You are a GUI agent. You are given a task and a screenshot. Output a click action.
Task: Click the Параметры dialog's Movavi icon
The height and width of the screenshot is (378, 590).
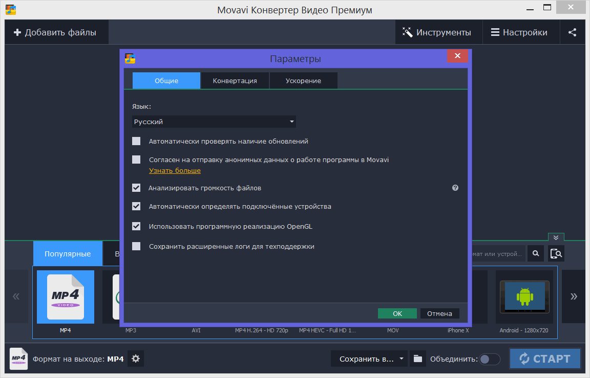(x=130, y=58)
